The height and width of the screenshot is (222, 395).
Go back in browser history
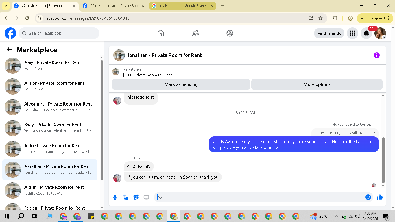coord(6,18)
